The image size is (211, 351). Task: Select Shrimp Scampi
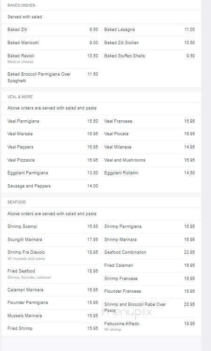(53, 226)
